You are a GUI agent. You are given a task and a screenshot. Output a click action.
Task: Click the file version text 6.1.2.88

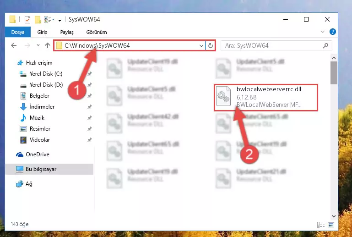(246, 97)
